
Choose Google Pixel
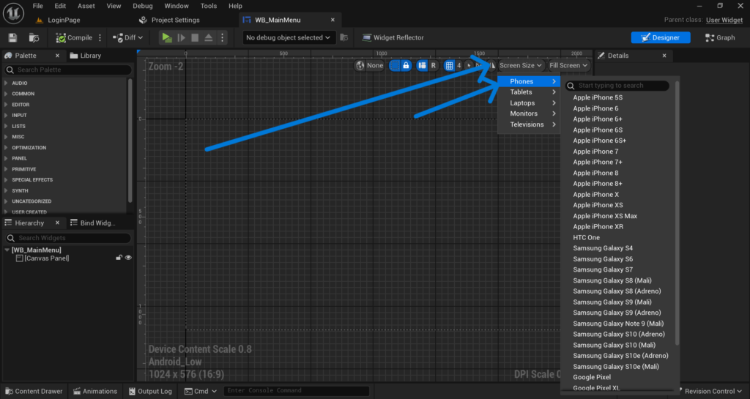pyautogui.click(x=592, y=377)
